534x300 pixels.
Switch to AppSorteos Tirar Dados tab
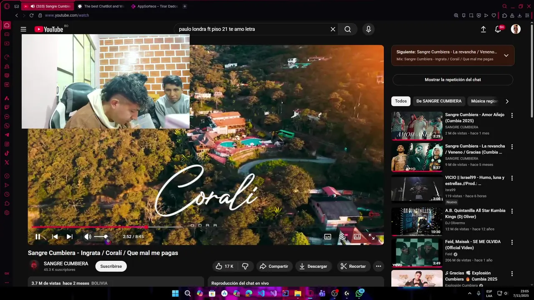point(154,6)
